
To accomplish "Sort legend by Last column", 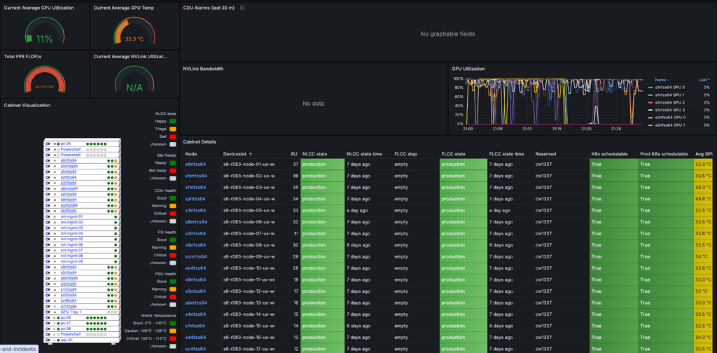I will click(702, 79).
